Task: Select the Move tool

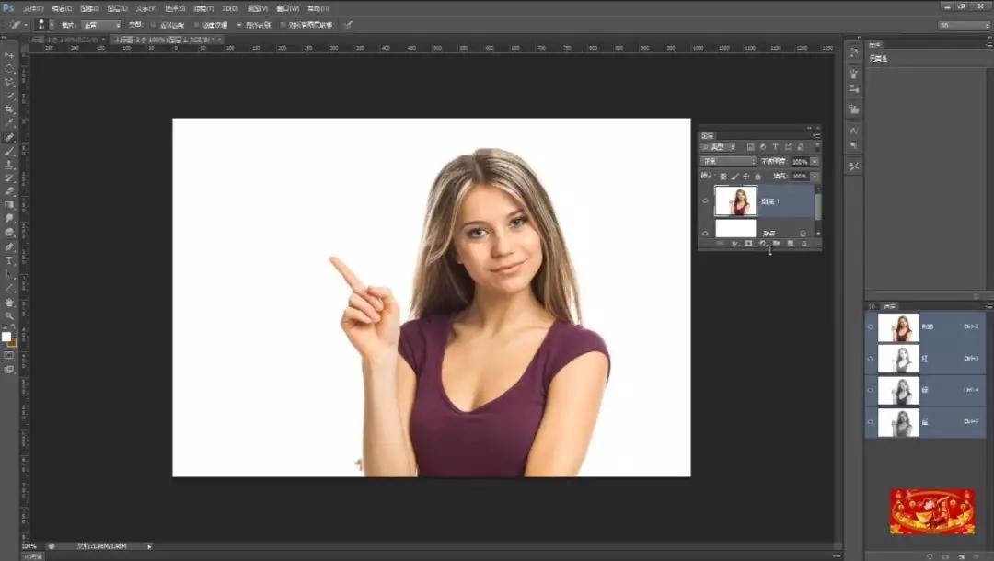Action: [x=9, y=55]
